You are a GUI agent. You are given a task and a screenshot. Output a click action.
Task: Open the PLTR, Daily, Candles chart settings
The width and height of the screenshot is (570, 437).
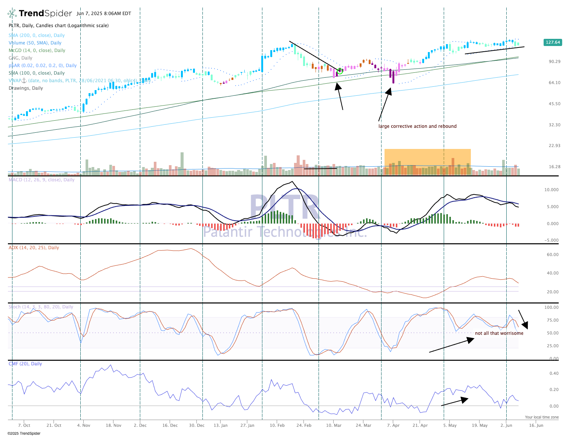point(58,25)
